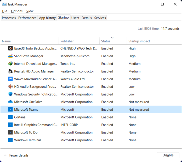Select the Microsoft OneDrive name
Screen dimensions: 182x162
point(28,102)
